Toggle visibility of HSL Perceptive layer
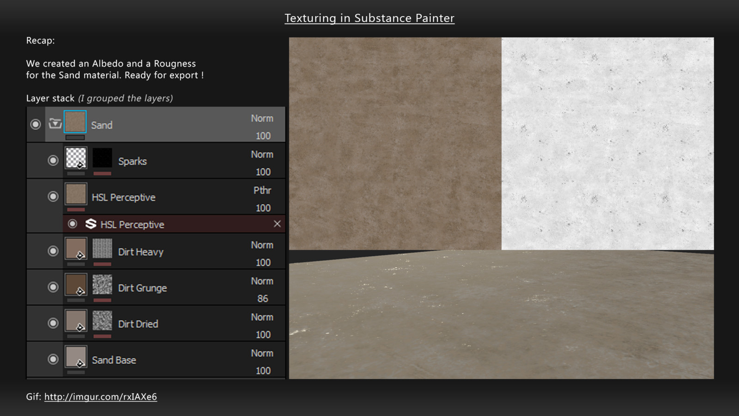Screen dimensions: 739x416 point(53,196)
